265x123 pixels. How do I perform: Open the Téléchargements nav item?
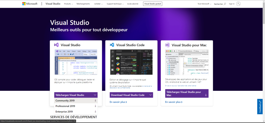point(83,4)
